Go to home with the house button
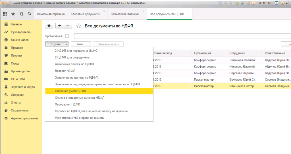291x154 pixels. 49,26
